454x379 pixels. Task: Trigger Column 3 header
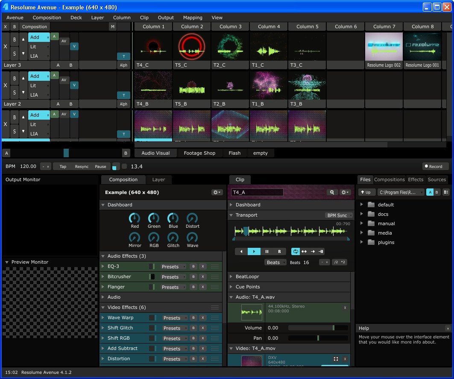click(x=230, y=26)
